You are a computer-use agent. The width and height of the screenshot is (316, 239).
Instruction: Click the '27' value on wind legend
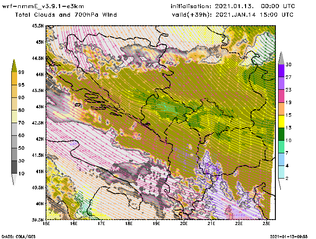pyautogui.click(x=288, y=77)
